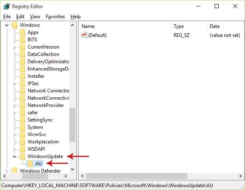The image size is (245, 190).
Task: Open the Help menu
Action: pyautogui.click(x=75, y=17)
